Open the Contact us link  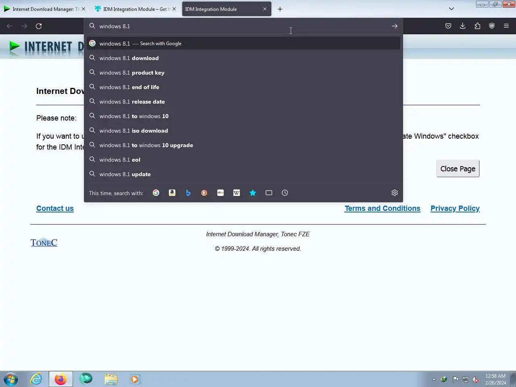[55, 208]
